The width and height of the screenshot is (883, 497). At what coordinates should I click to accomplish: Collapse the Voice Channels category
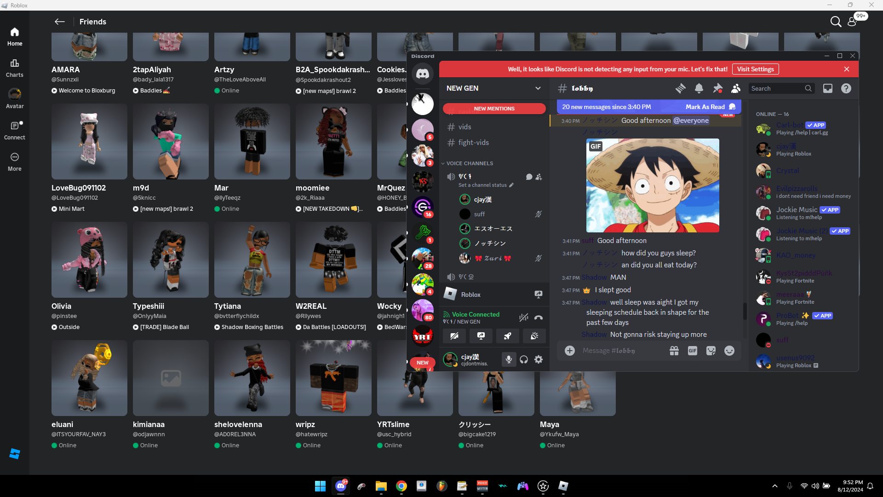click(x=469, y=163)
